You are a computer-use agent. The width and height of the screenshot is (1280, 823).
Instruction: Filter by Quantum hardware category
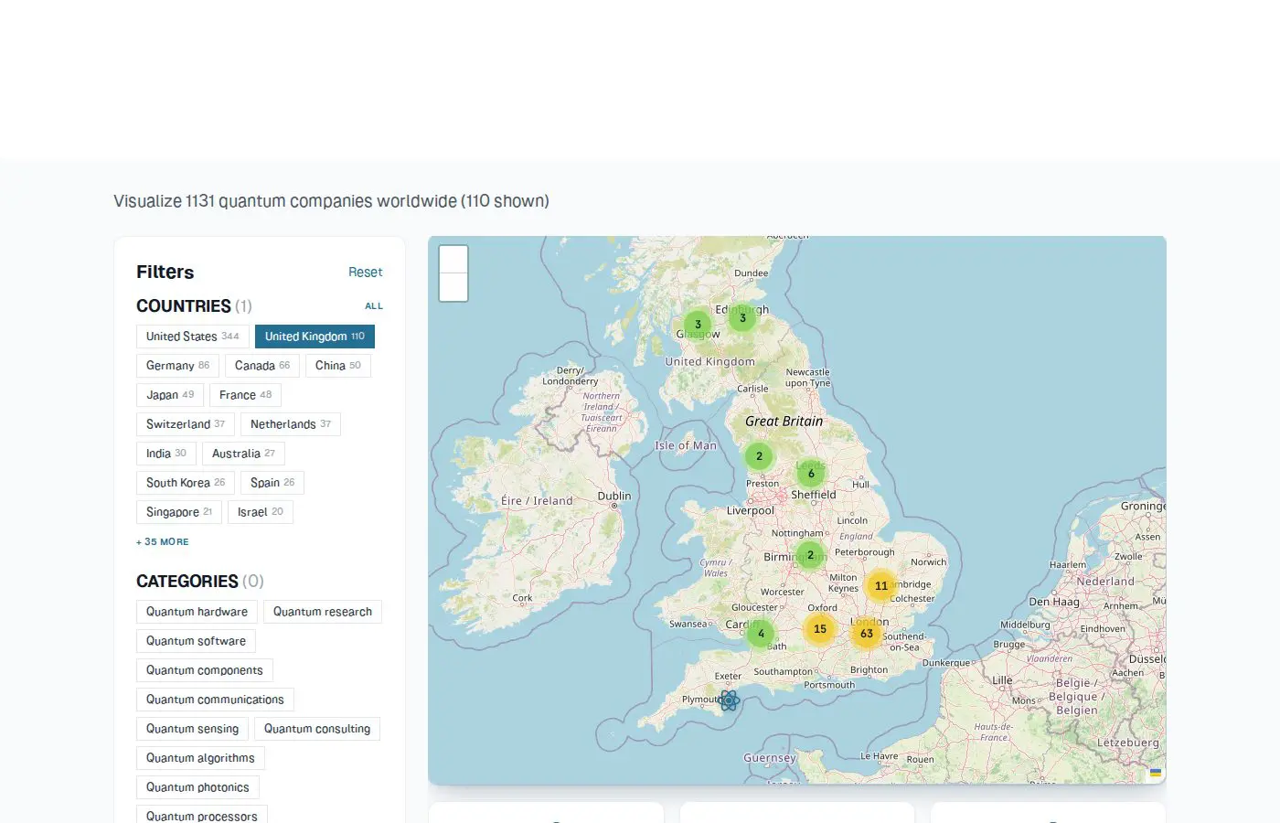(197, 612)
